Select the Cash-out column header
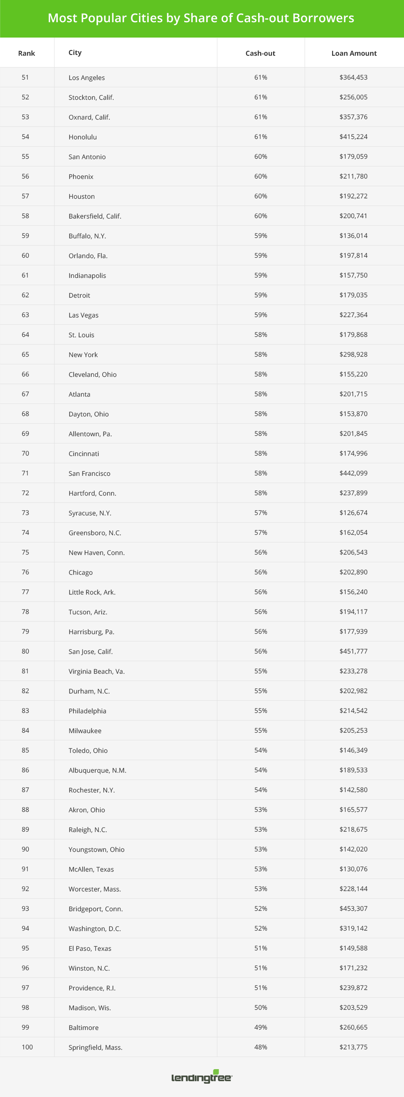Image resolution: width=404 pixels, height=1097 pixels. point(261,53)
